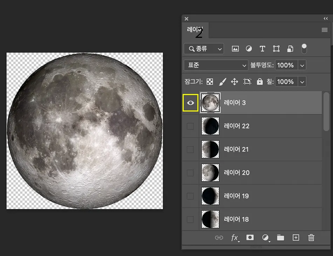Show 레이어 22 via its visibility box
The height and width of the screenshot is (256, 333).
click(x=190, y=126)
